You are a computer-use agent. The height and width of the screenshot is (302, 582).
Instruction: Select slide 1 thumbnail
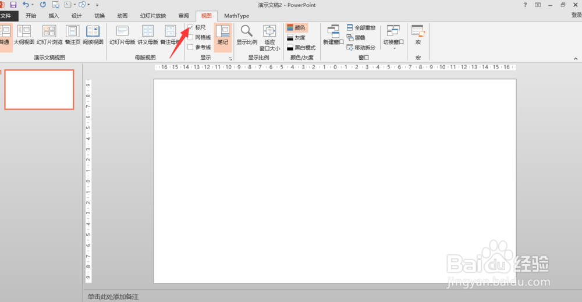point(40,90)
